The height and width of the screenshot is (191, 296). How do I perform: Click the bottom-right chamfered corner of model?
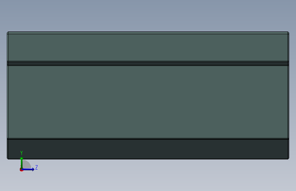[288, 158]
